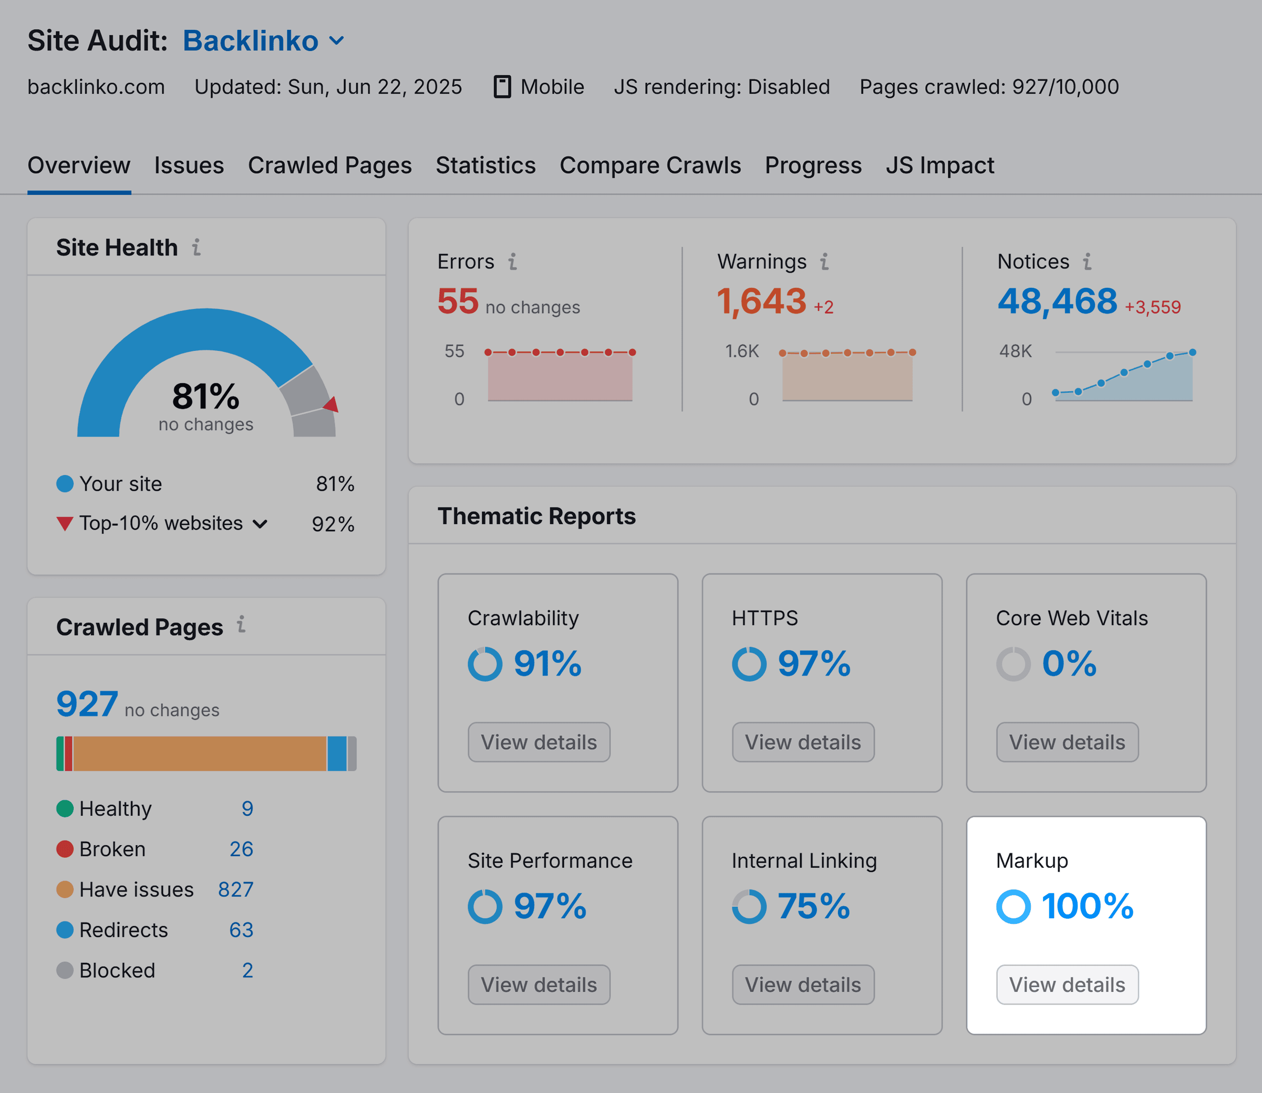Click the Broken pages count 26
Viewport: 1262px width, 1093px height.
(x=241, y=849)
